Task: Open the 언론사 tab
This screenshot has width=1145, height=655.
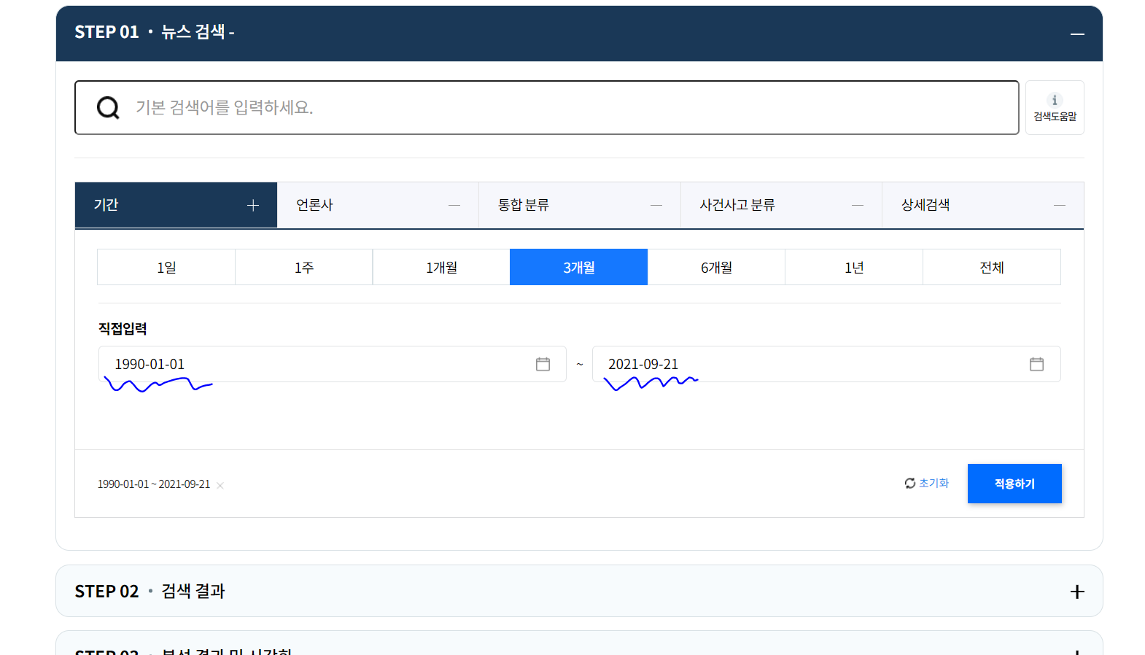Action: (378, 205)
